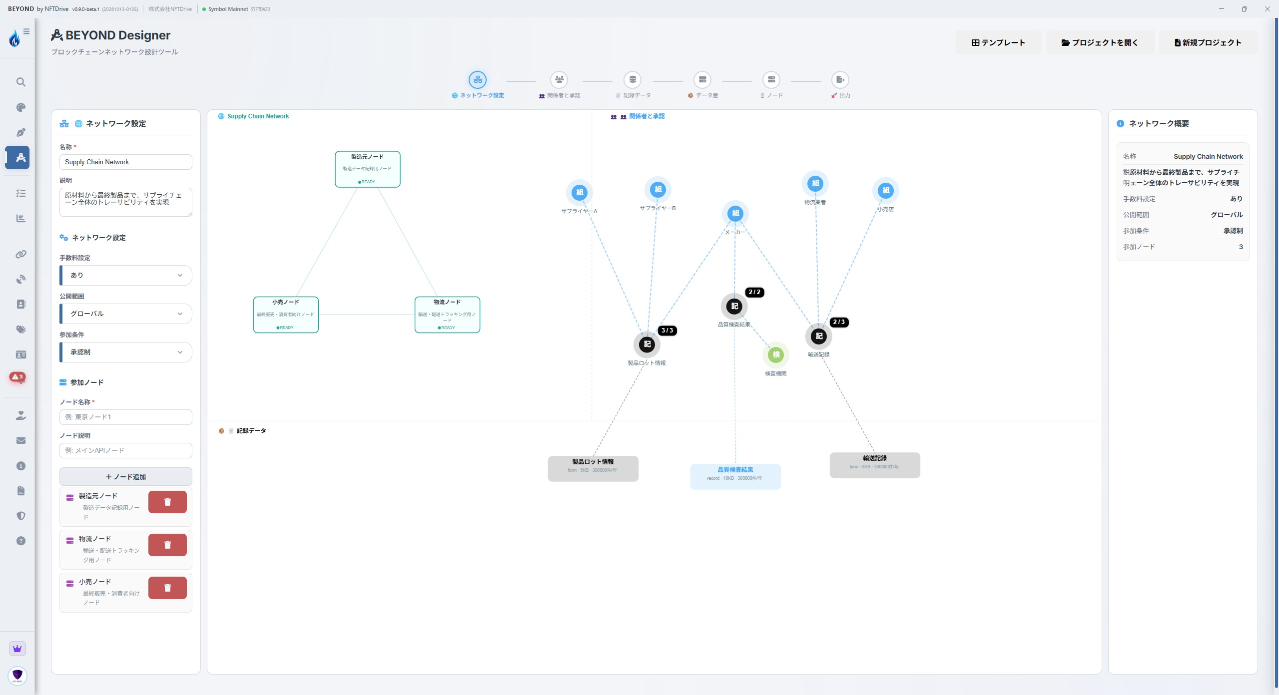Click the shield icon in sidebar

point(20,516)
